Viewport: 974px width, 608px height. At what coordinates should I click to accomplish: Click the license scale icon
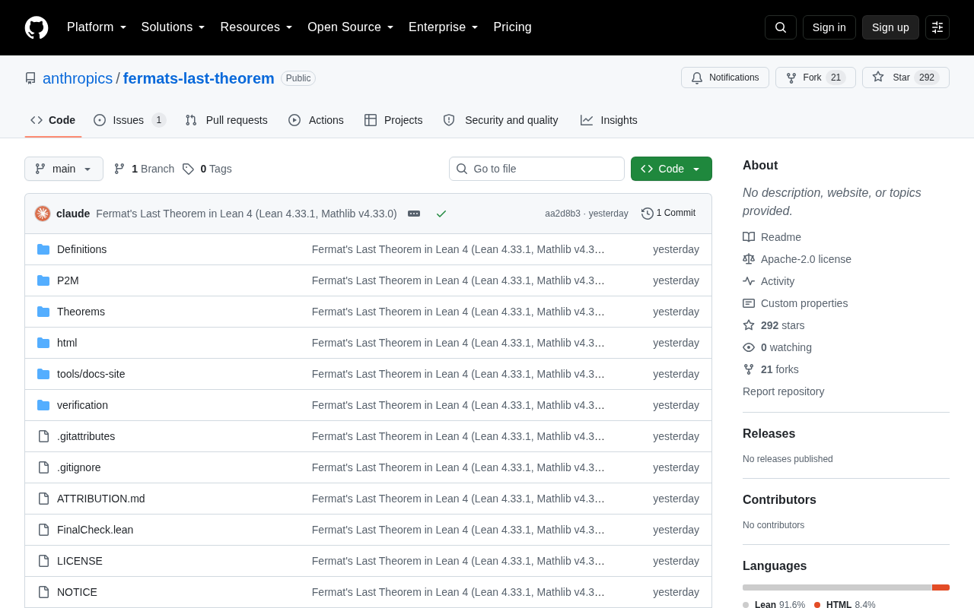click(x=749, y=259)
